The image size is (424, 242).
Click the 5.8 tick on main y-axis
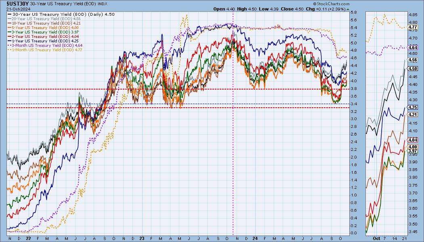[354, 13]
